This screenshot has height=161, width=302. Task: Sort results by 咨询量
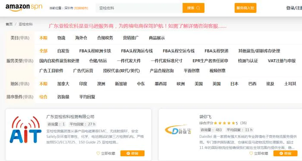coord(63,97)
